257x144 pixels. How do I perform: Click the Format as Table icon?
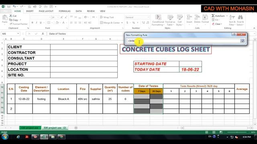pos(170,17)
